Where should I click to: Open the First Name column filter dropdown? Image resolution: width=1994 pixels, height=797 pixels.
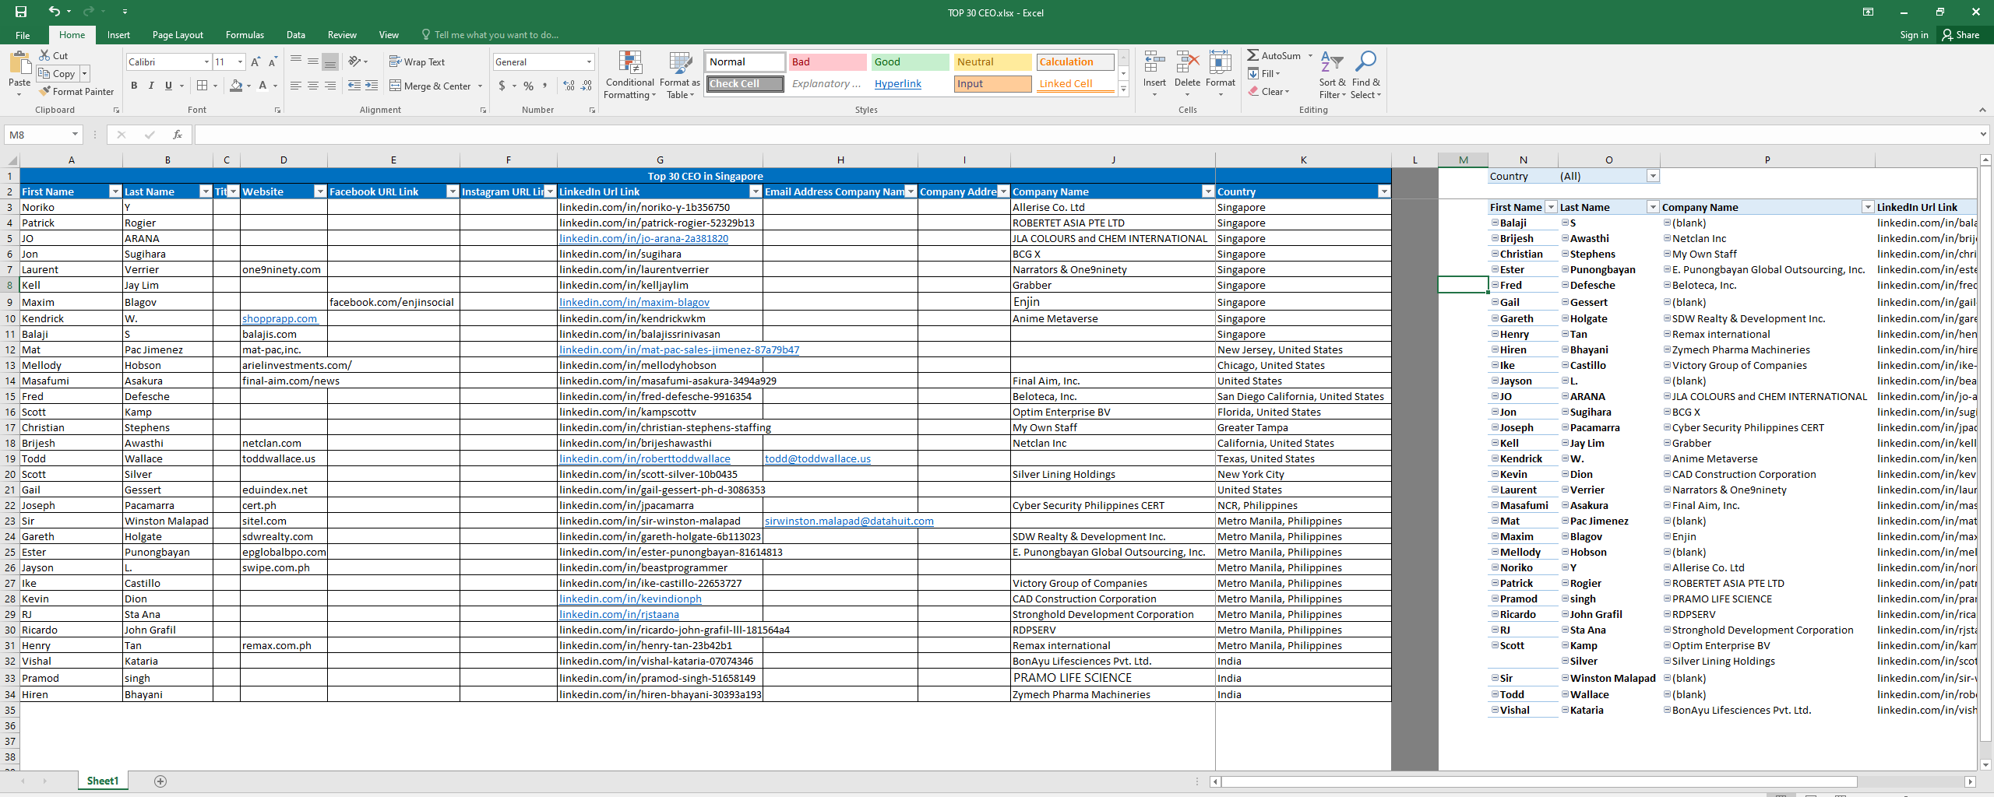click(115, 191)
